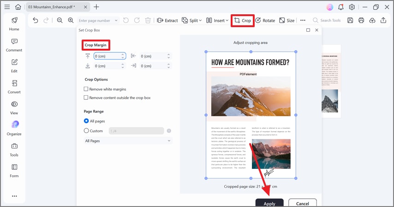The image size is (394, 207).
Task: Zoom out of the page
Action: click(60, 20)
